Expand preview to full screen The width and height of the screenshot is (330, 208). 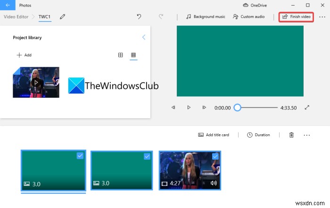(307, 108)
